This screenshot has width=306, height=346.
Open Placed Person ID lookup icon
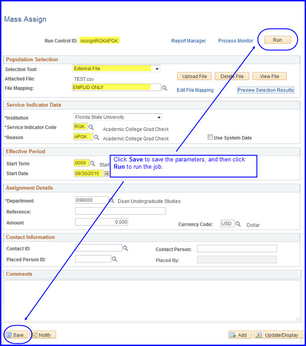115,259
